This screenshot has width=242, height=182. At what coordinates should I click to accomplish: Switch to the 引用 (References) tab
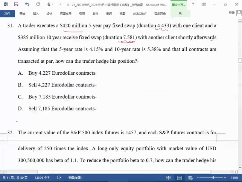[x=82, y=13]
